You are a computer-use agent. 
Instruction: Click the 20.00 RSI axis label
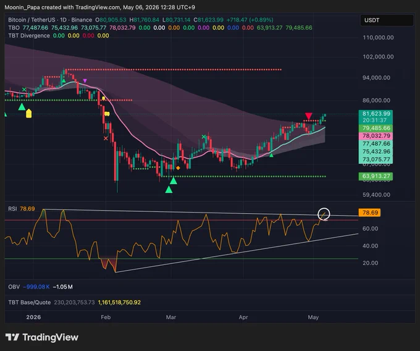(x=370, y=263)
